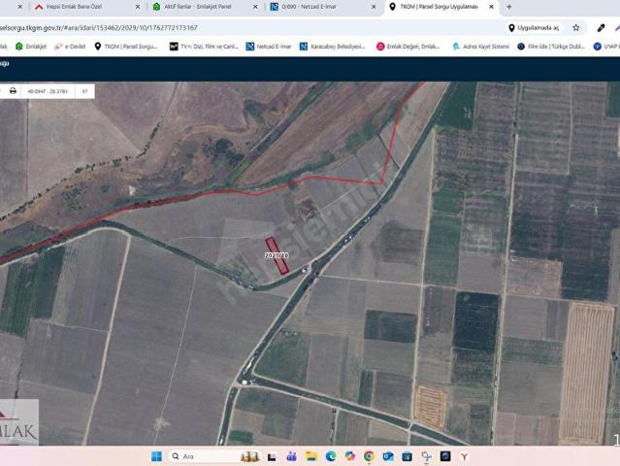The height and width of the screenshot is (466, 620).
Task: Open the Windows Start menu
Action: pyautogui.click(x=156, y=456)
